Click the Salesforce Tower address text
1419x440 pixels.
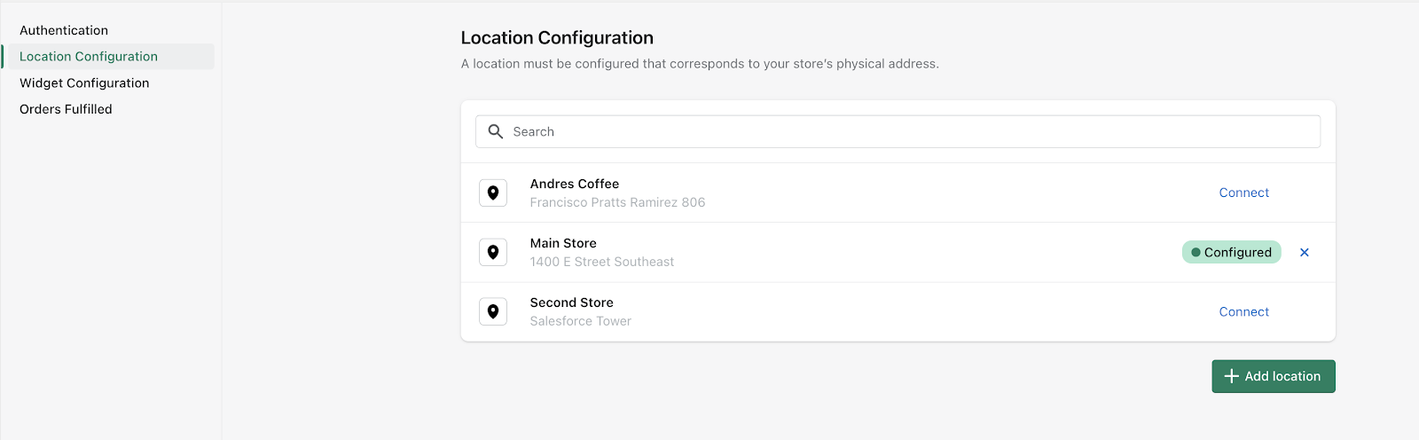coord(581,321)
